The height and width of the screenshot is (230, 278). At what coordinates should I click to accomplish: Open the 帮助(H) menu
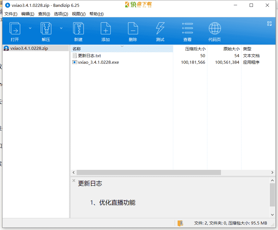(x=97, y=14)
